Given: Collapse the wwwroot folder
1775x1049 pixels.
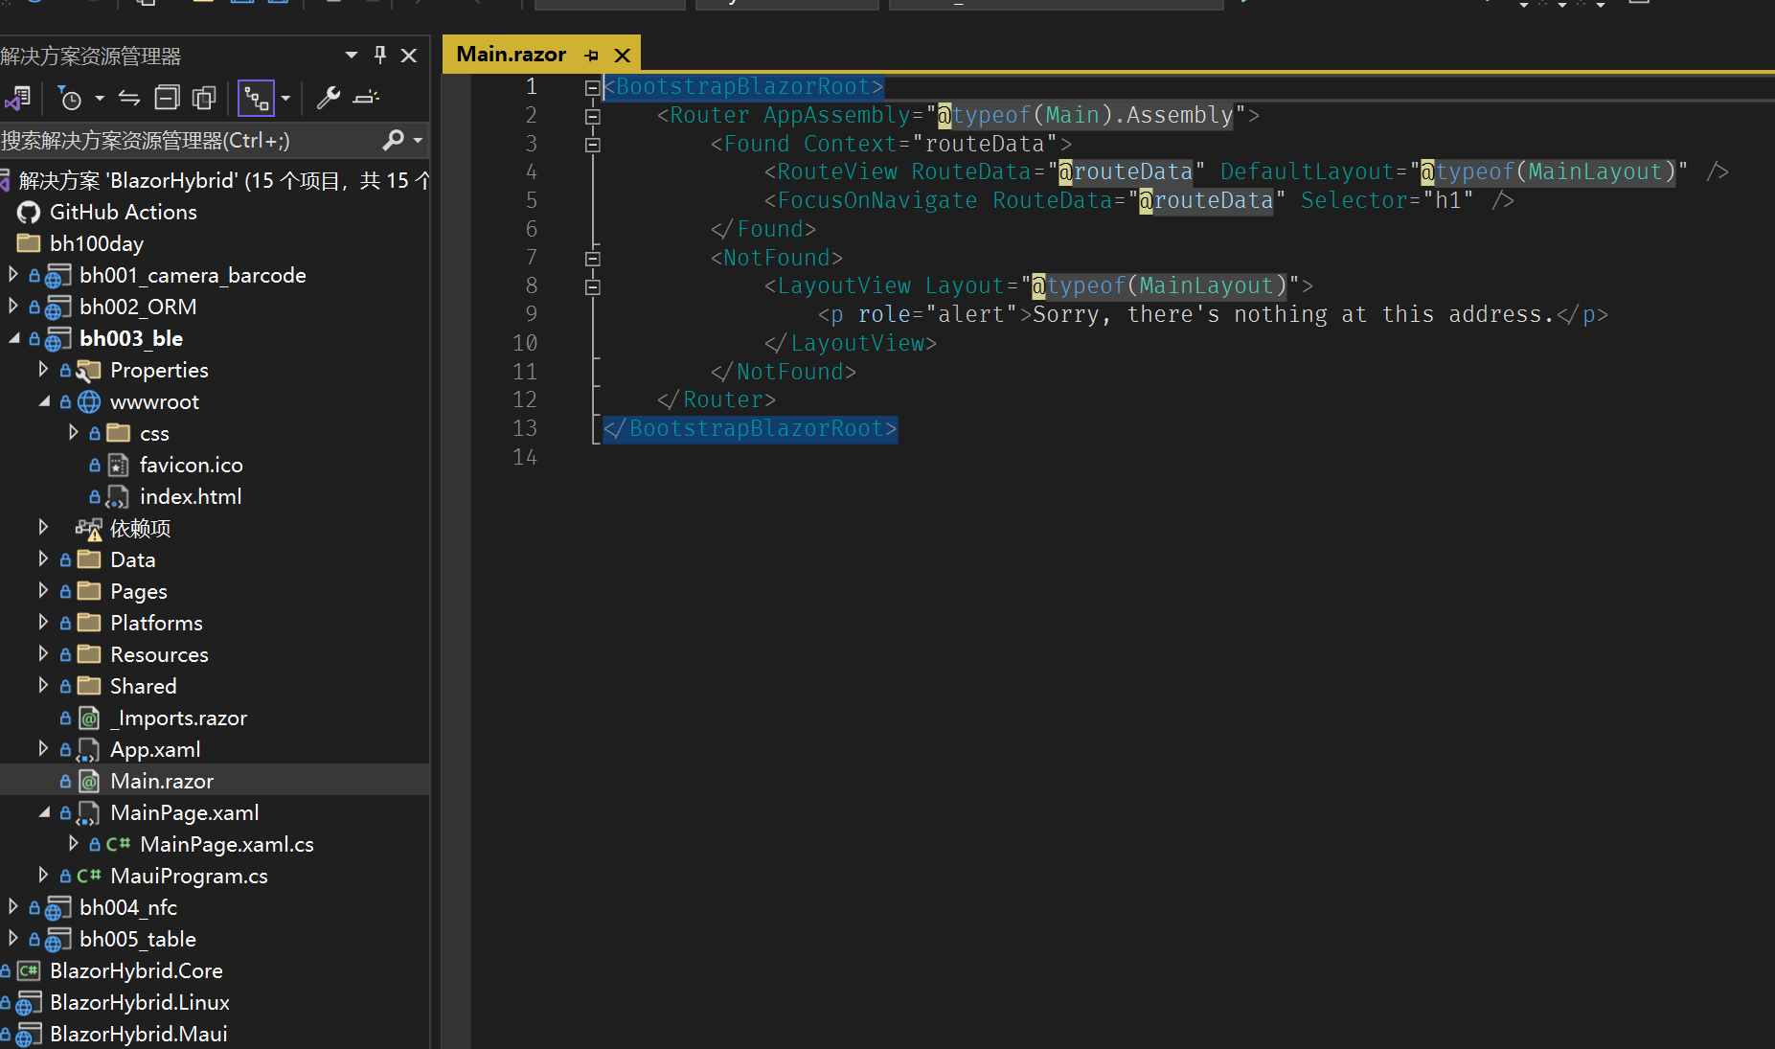Looking at the screenshot, I should point(43,401).
